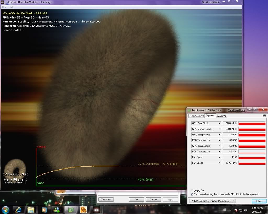Switch to orange gears taskbar application
This screenshot has width=268, height=214.
pyautogui.click(x=83, y=210)
